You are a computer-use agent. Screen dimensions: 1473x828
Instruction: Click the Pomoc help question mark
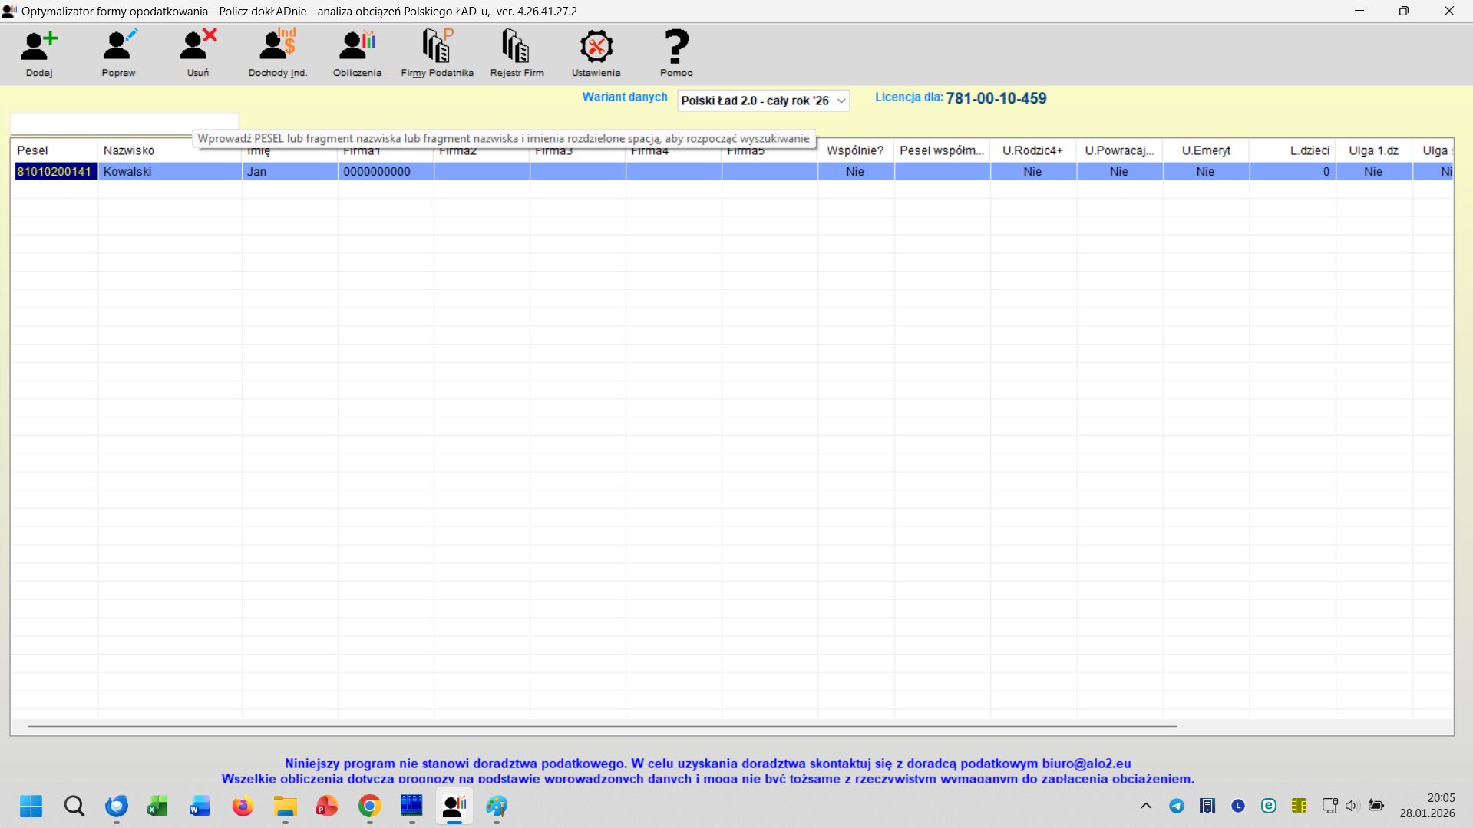pos(675,52)
